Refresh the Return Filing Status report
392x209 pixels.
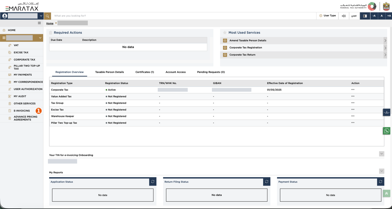(267, 182)
